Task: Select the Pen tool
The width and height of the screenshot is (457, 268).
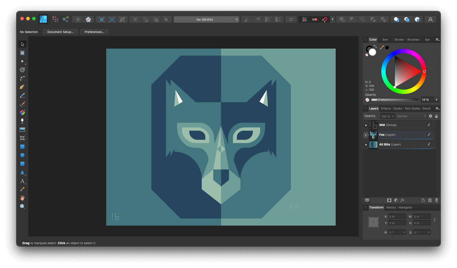Action: coord(22,87)
